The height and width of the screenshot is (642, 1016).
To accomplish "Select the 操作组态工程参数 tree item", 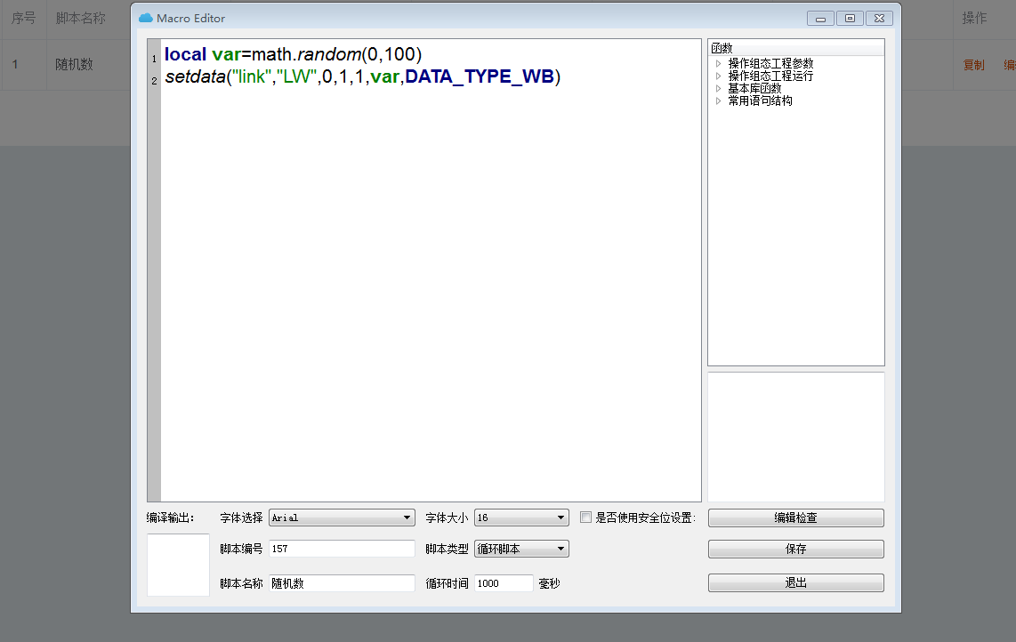I will (x=770, y=63).
